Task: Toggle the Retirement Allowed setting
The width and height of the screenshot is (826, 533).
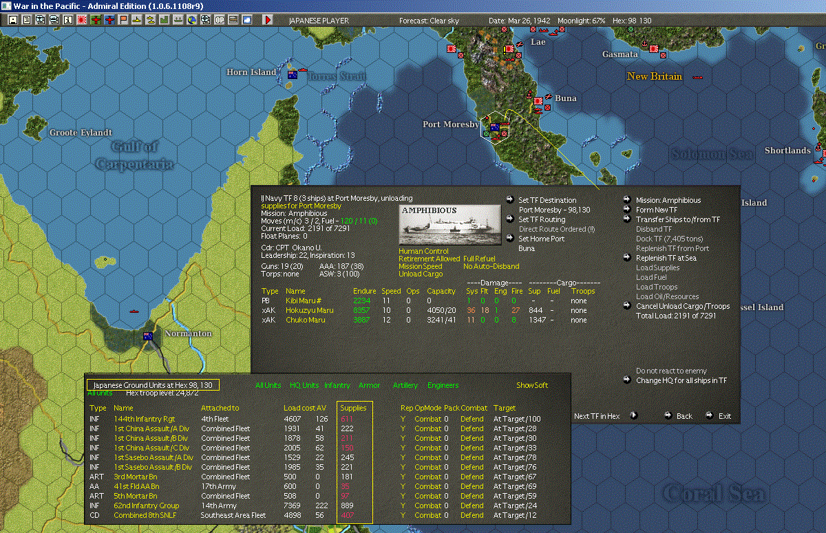Action: pyautogui.click(x=429, y=259)
